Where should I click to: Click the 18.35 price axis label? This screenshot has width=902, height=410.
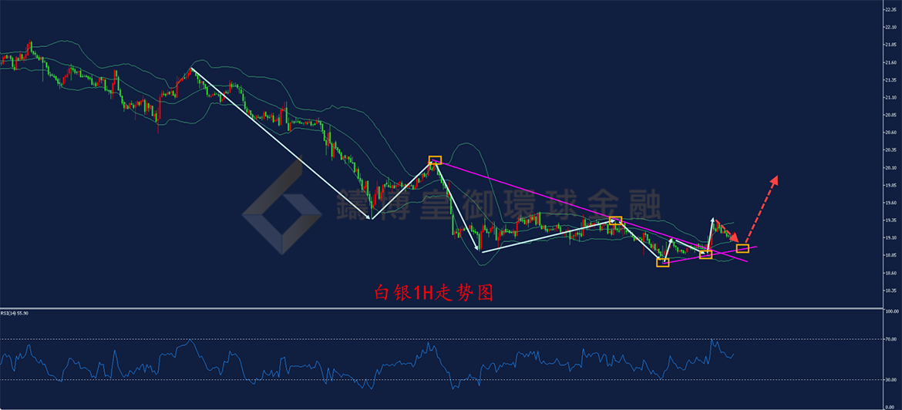pos(891,291)
